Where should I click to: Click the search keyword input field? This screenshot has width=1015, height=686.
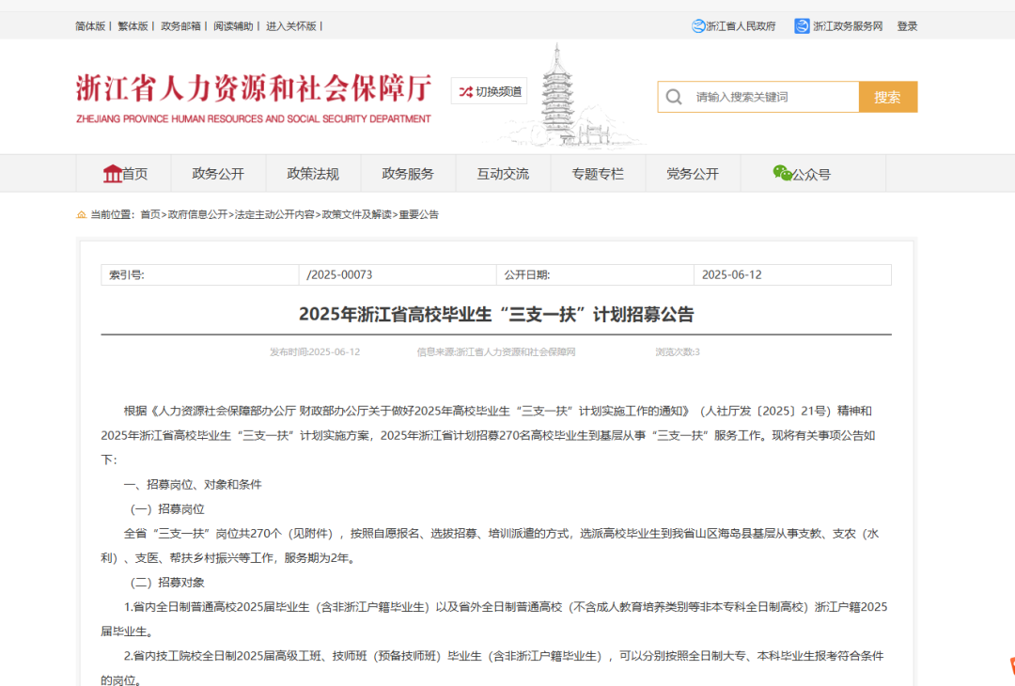click(x=773, y=97)
